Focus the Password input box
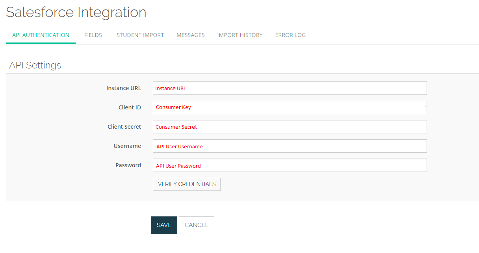 coord(290,165)
